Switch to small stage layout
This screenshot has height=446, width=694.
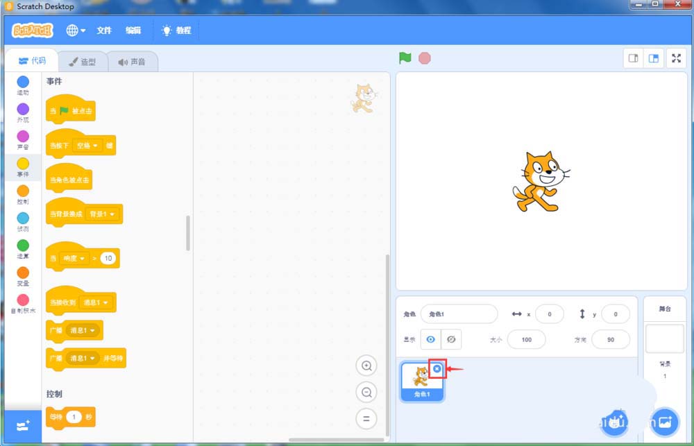coord(634,58)
